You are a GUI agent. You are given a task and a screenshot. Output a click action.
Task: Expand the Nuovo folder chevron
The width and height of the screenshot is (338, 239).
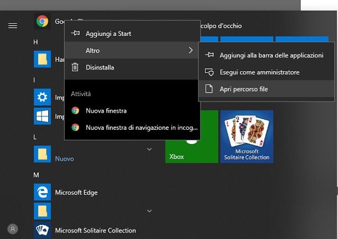149,149
